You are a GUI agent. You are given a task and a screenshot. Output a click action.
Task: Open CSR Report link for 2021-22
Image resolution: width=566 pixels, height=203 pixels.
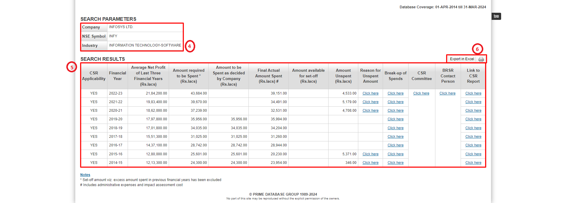(473, 102)
